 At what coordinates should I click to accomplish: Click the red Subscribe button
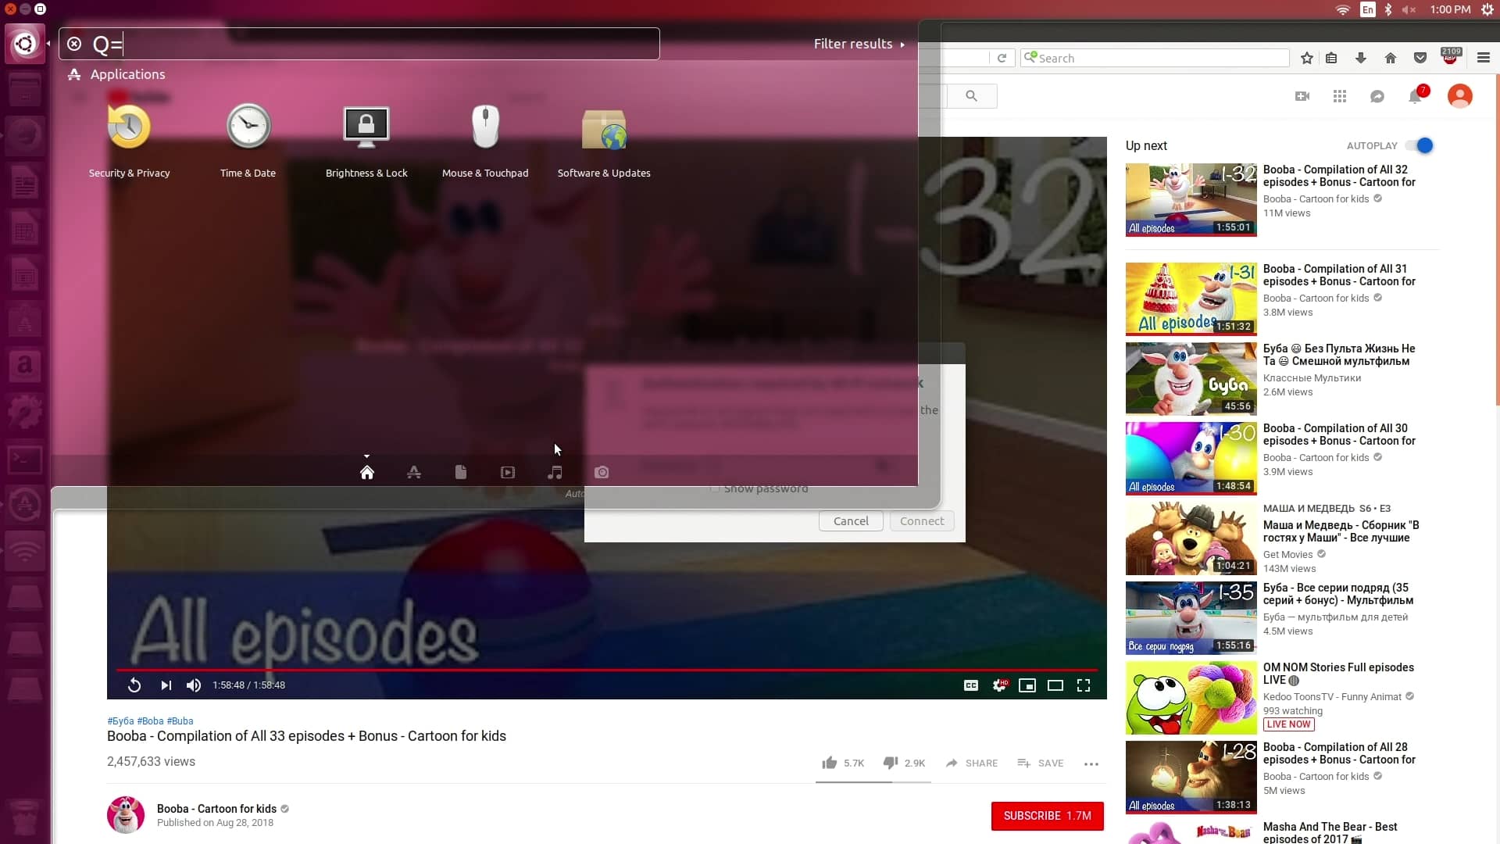point(1047,816)
